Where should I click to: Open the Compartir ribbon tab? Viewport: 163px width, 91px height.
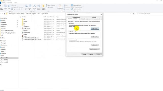10,3
